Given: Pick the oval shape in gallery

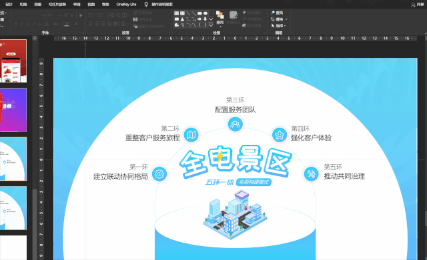Looking at the screenshot, I should (x=205, y=13).
